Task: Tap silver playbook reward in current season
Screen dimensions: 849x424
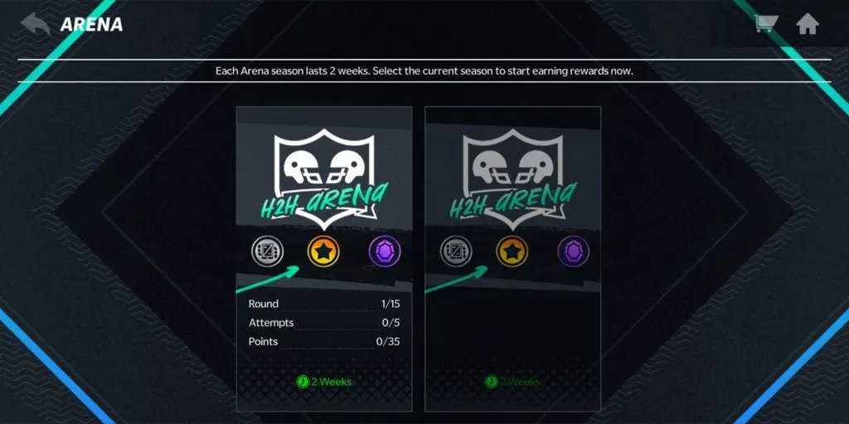Action: click(x=268, y=252)
